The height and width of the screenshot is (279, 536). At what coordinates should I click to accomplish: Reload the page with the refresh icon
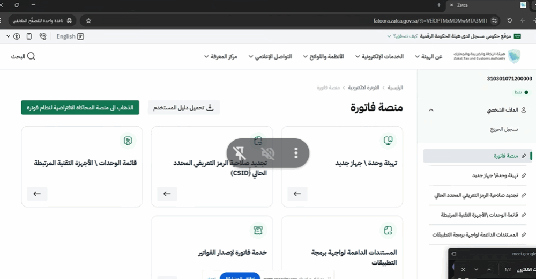pyautogui.click(x=509, y=20)
